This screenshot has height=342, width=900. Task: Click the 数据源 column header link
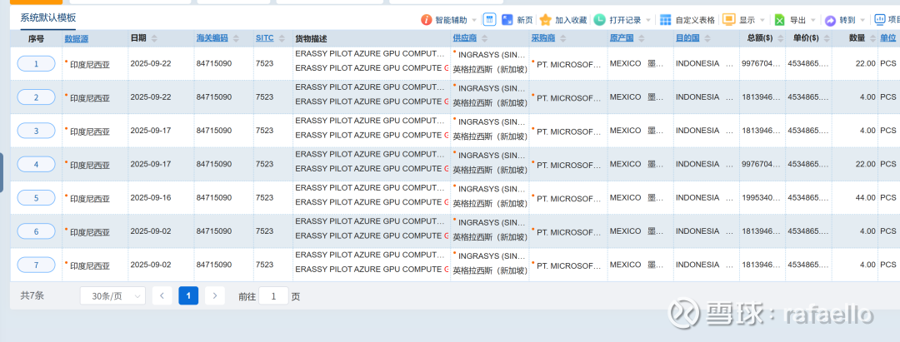click(77, 38)
